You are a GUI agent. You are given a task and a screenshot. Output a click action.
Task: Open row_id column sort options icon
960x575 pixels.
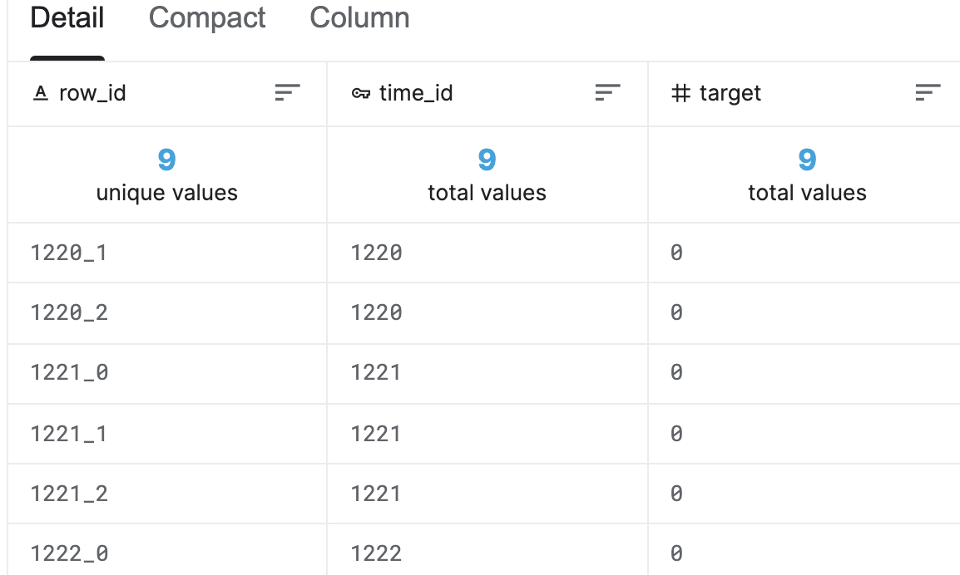287,93
